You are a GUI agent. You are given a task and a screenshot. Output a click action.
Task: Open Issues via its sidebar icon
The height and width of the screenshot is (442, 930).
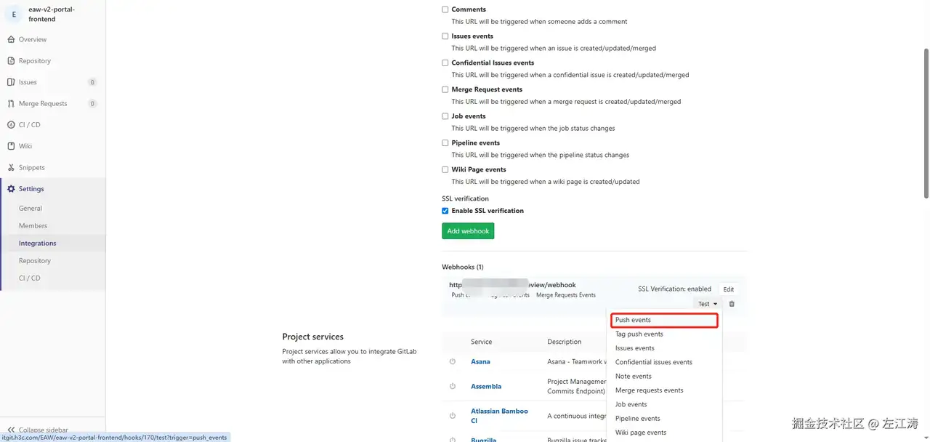(x=11, y=82)
